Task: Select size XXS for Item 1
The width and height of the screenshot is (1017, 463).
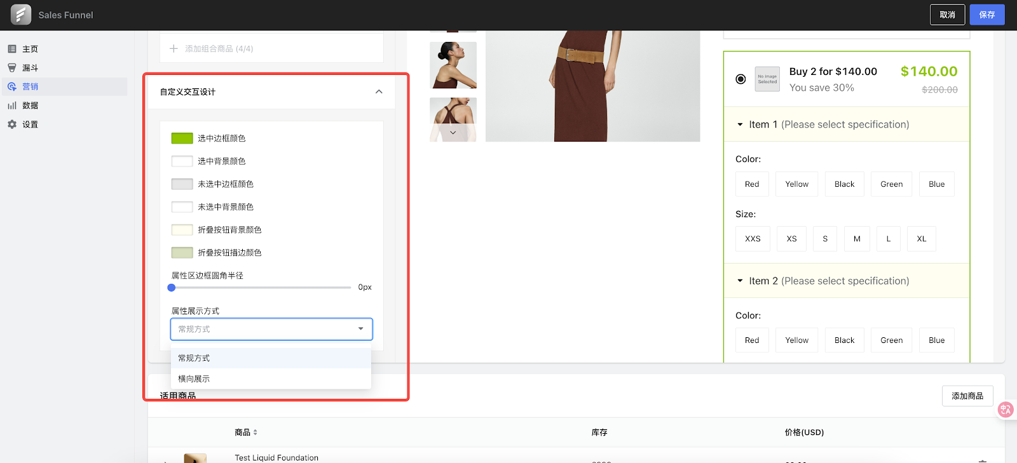Action: click(x=753, y=239)
